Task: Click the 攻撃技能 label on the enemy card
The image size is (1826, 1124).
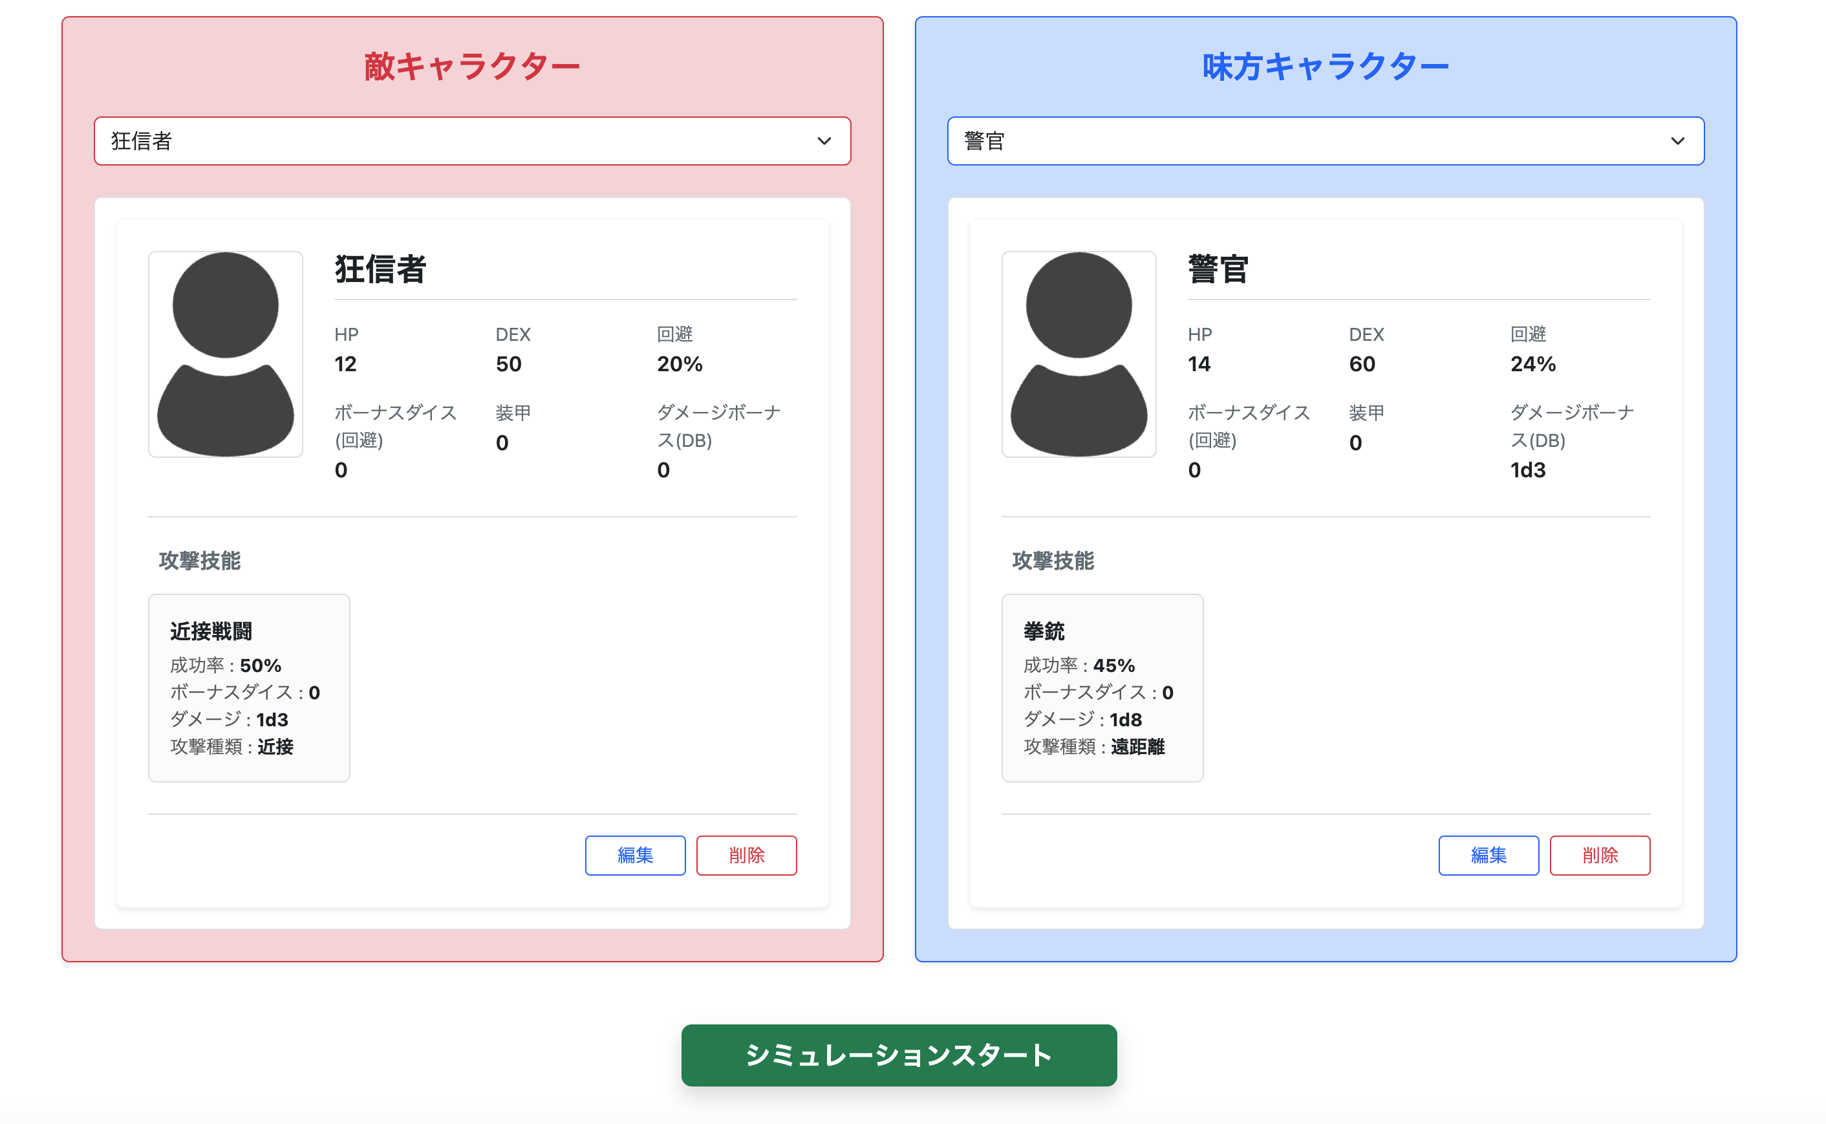Action: [x=200, y=562]
